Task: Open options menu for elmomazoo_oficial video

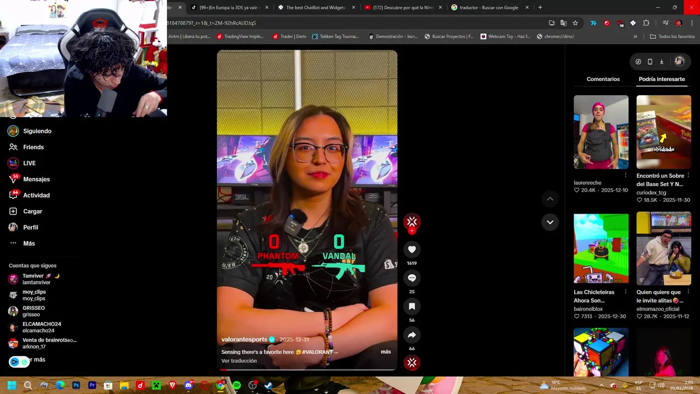Action: [688, 292]
